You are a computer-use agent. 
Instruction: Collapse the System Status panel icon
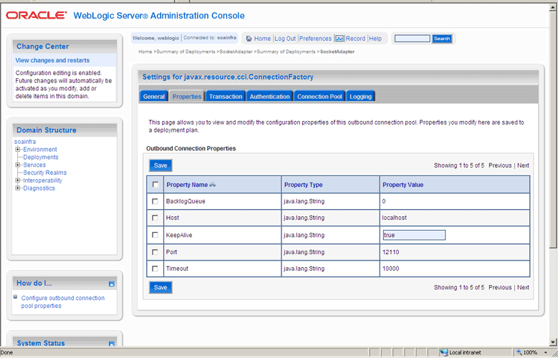point(112,344)
